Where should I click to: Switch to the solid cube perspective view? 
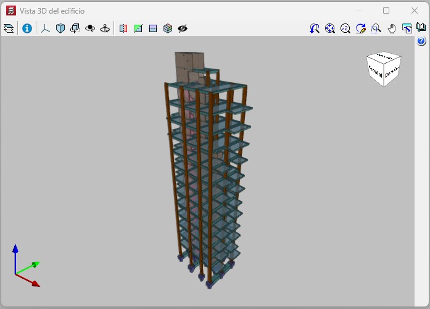point(60,28)
